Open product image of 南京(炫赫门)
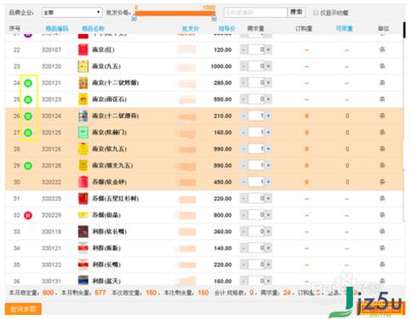412x319 pixels. (x=83, y=133)
